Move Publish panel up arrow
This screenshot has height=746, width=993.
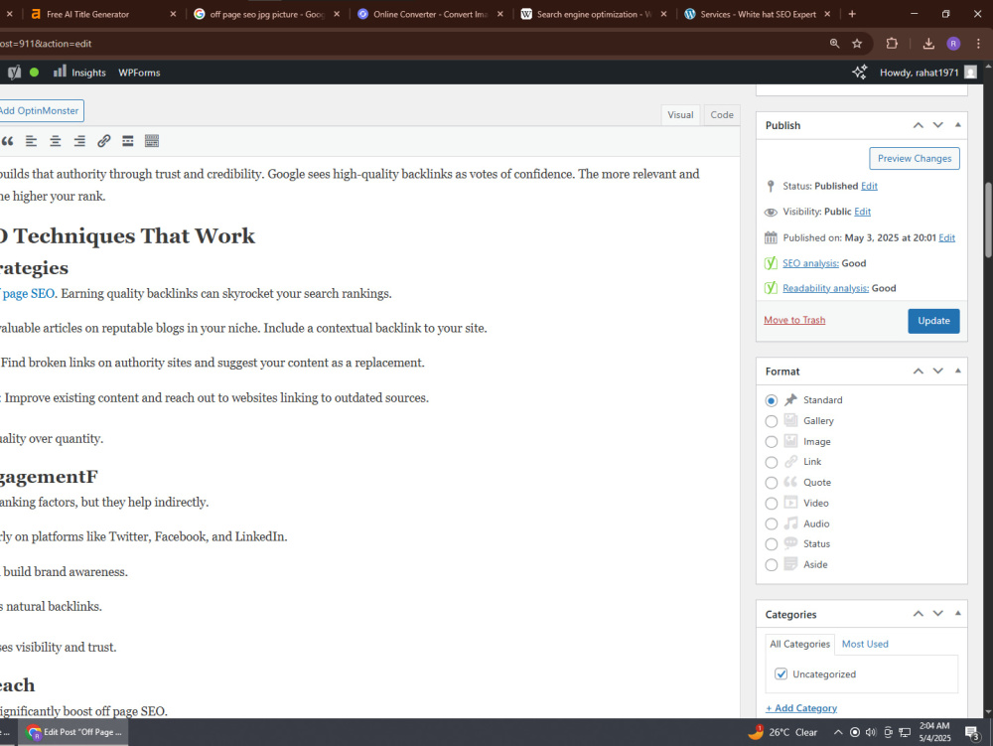pos(918,125)
